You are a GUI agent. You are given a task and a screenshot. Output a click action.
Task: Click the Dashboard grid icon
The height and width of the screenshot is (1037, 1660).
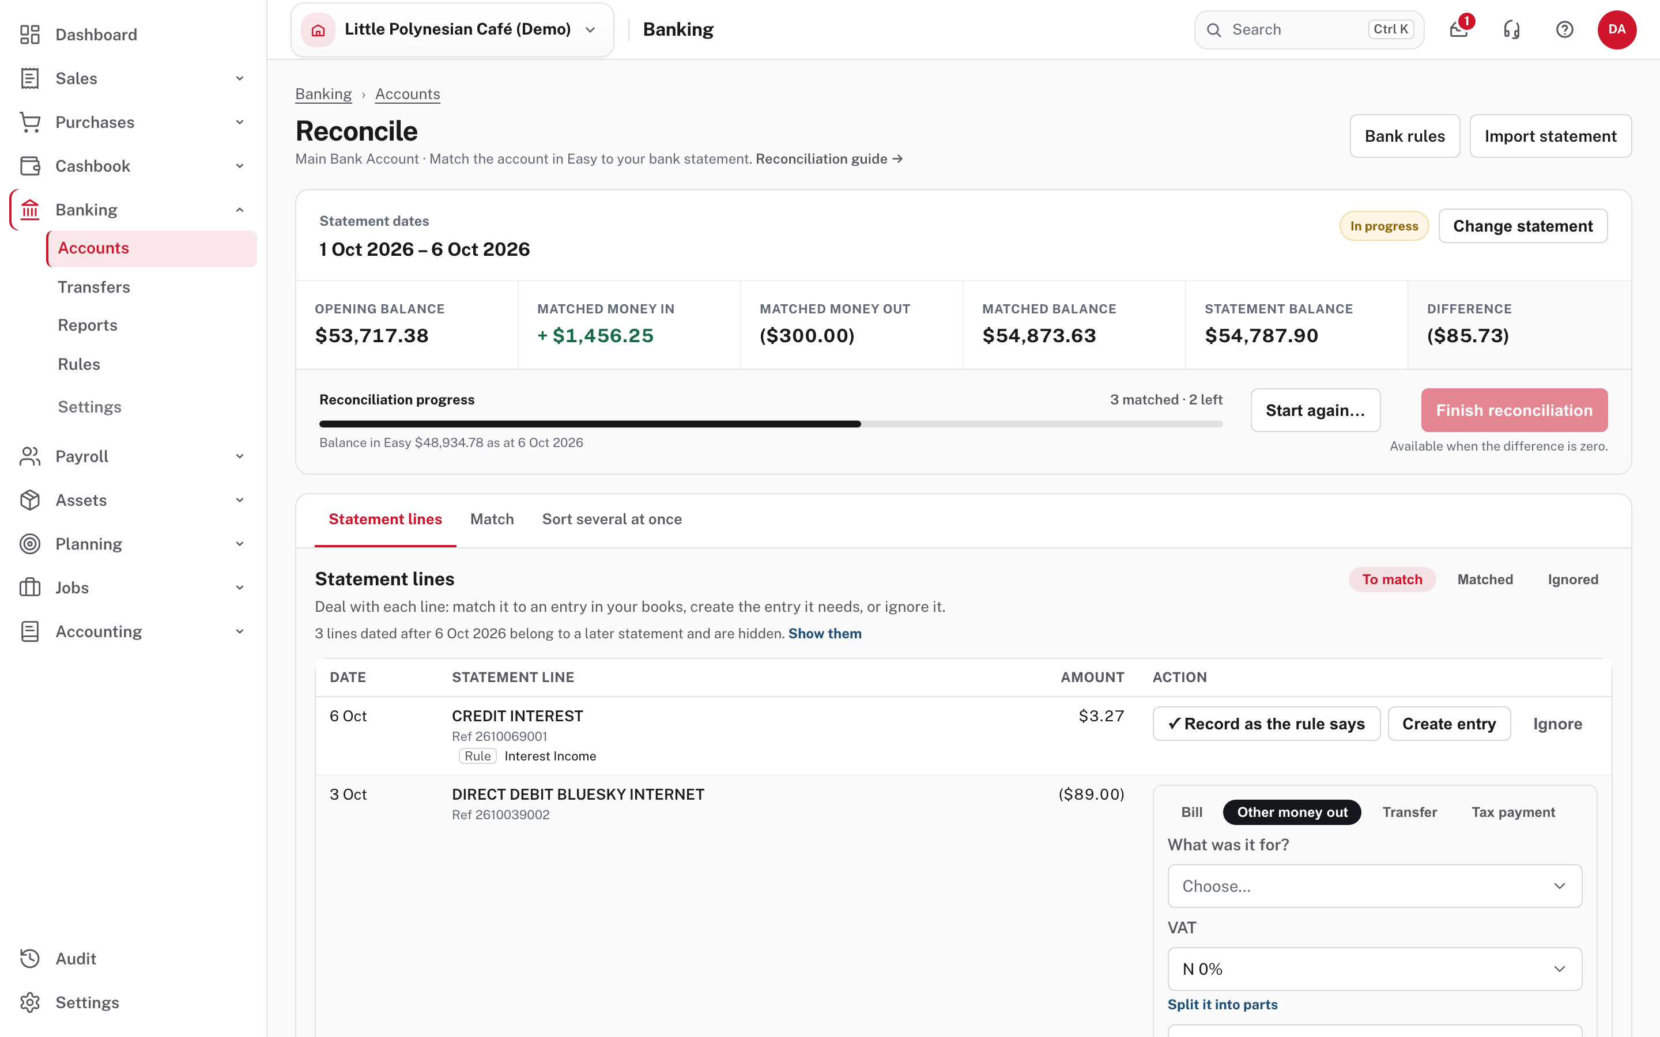pyautogui.click(x=30, y=35)
